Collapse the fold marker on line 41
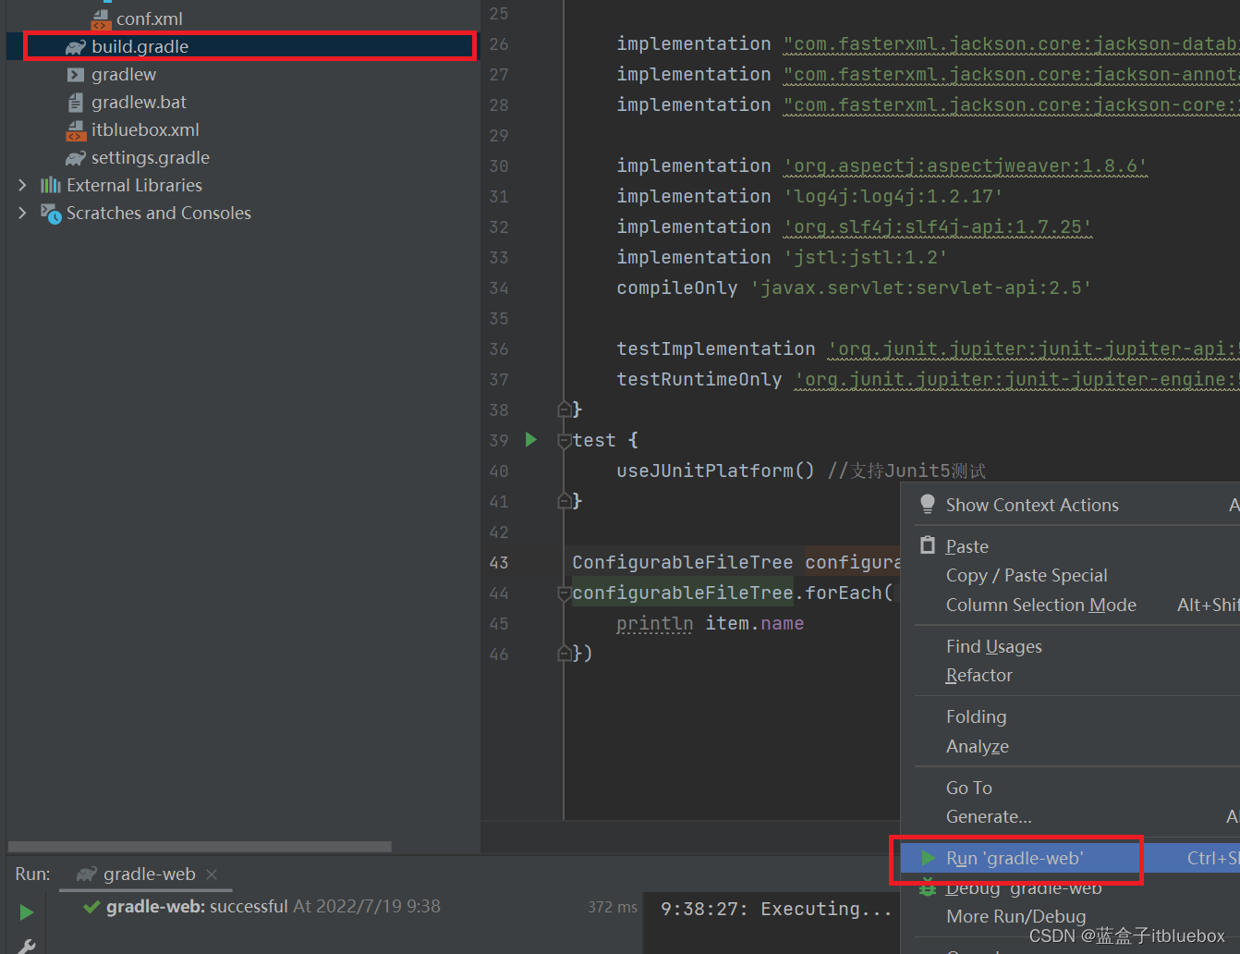1240x954 pixels. coord(564,500)
